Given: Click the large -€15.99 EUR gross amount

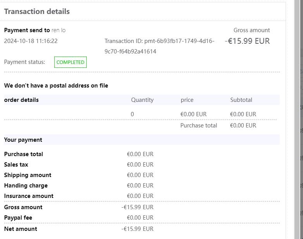Looking at the screenshot, I should [247, 41].
